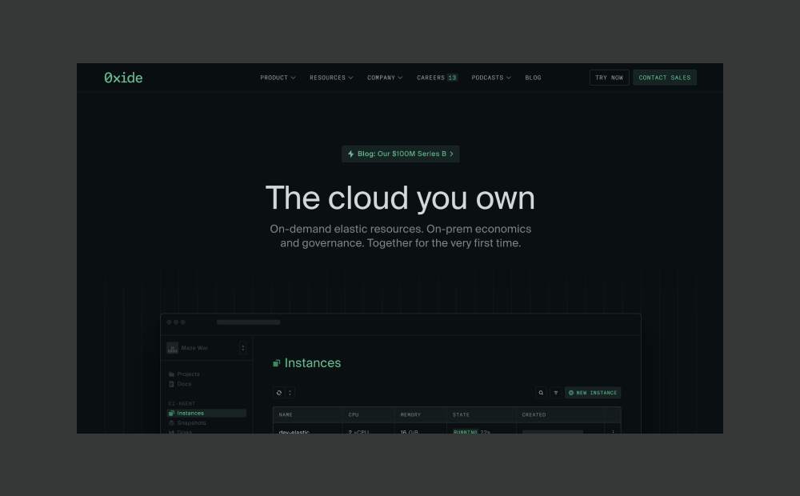Screen dimensions: 800x496
Task: Click the plus icon in New Instance button
Action: (x=571, y=393)
